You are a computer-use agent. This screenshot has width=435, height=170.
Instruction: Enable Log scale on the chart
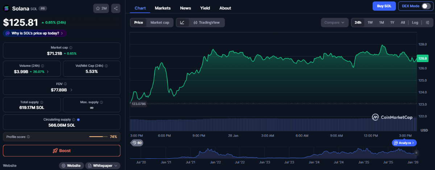(x=415, y=23)
